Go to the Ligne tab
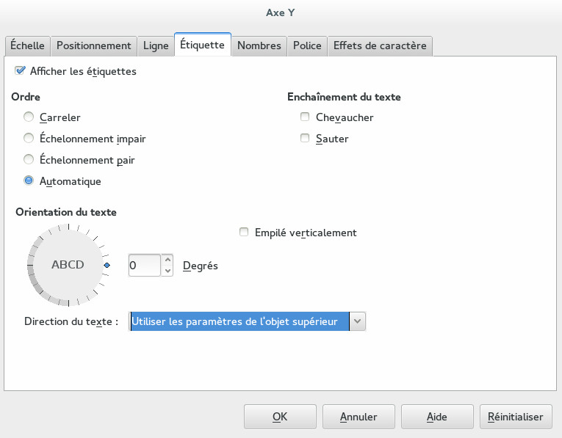 pyautogui.click(x=156, y=45)
